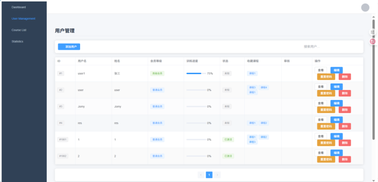Edit the user1 row
The height and width of the screenshot is (182, 378).
tap(336, 70)
